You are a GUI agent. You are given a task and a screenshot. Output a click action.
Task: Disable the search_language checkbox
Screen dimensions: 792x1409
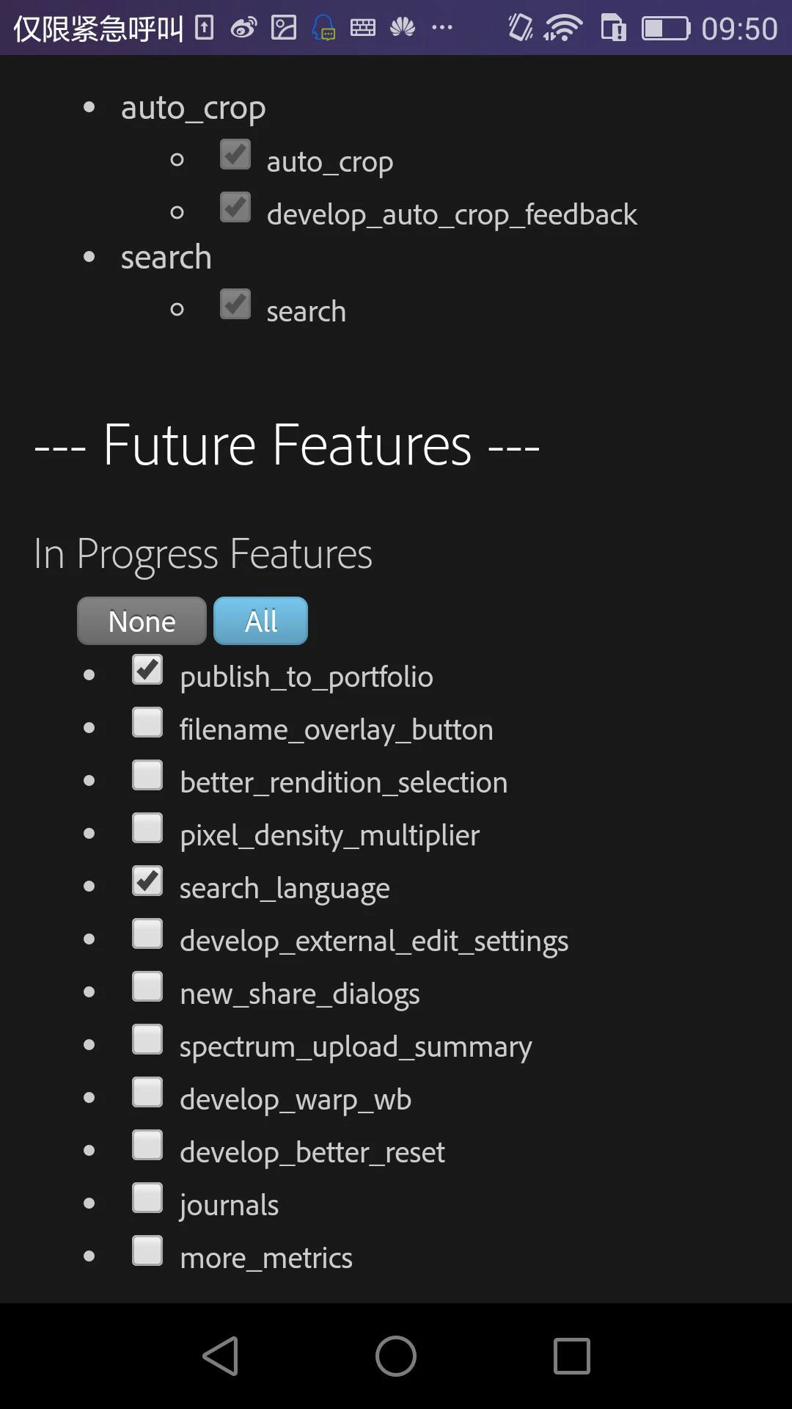coord(147,881)
